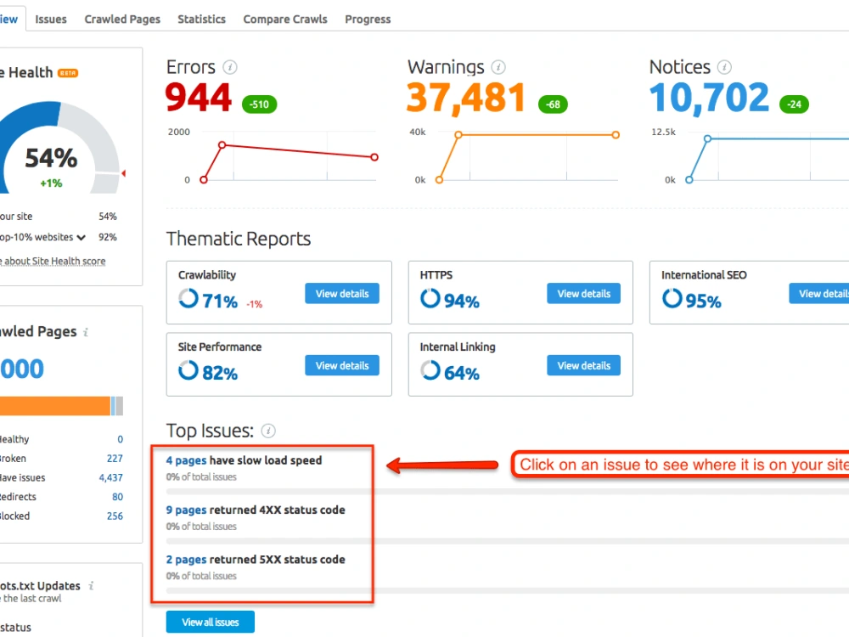Click the info icon beside Top Issues

click(268, 431)
